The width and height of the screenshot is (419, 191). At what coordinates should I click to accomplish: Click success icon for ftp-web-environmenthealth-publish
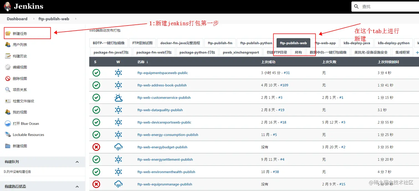pyautogui.click(x=96, y=172)
